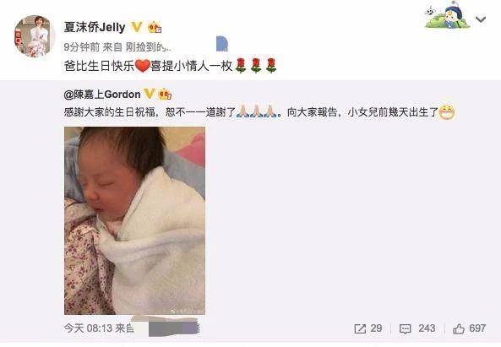Open the 刚捡到的 source device link

(148, 47)
